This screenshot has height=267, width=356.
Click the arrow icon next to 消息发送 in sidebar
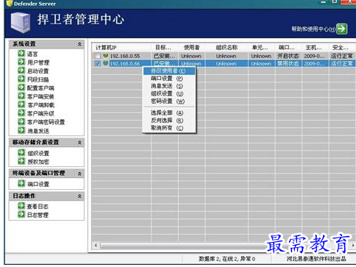[x=21, y=130]
